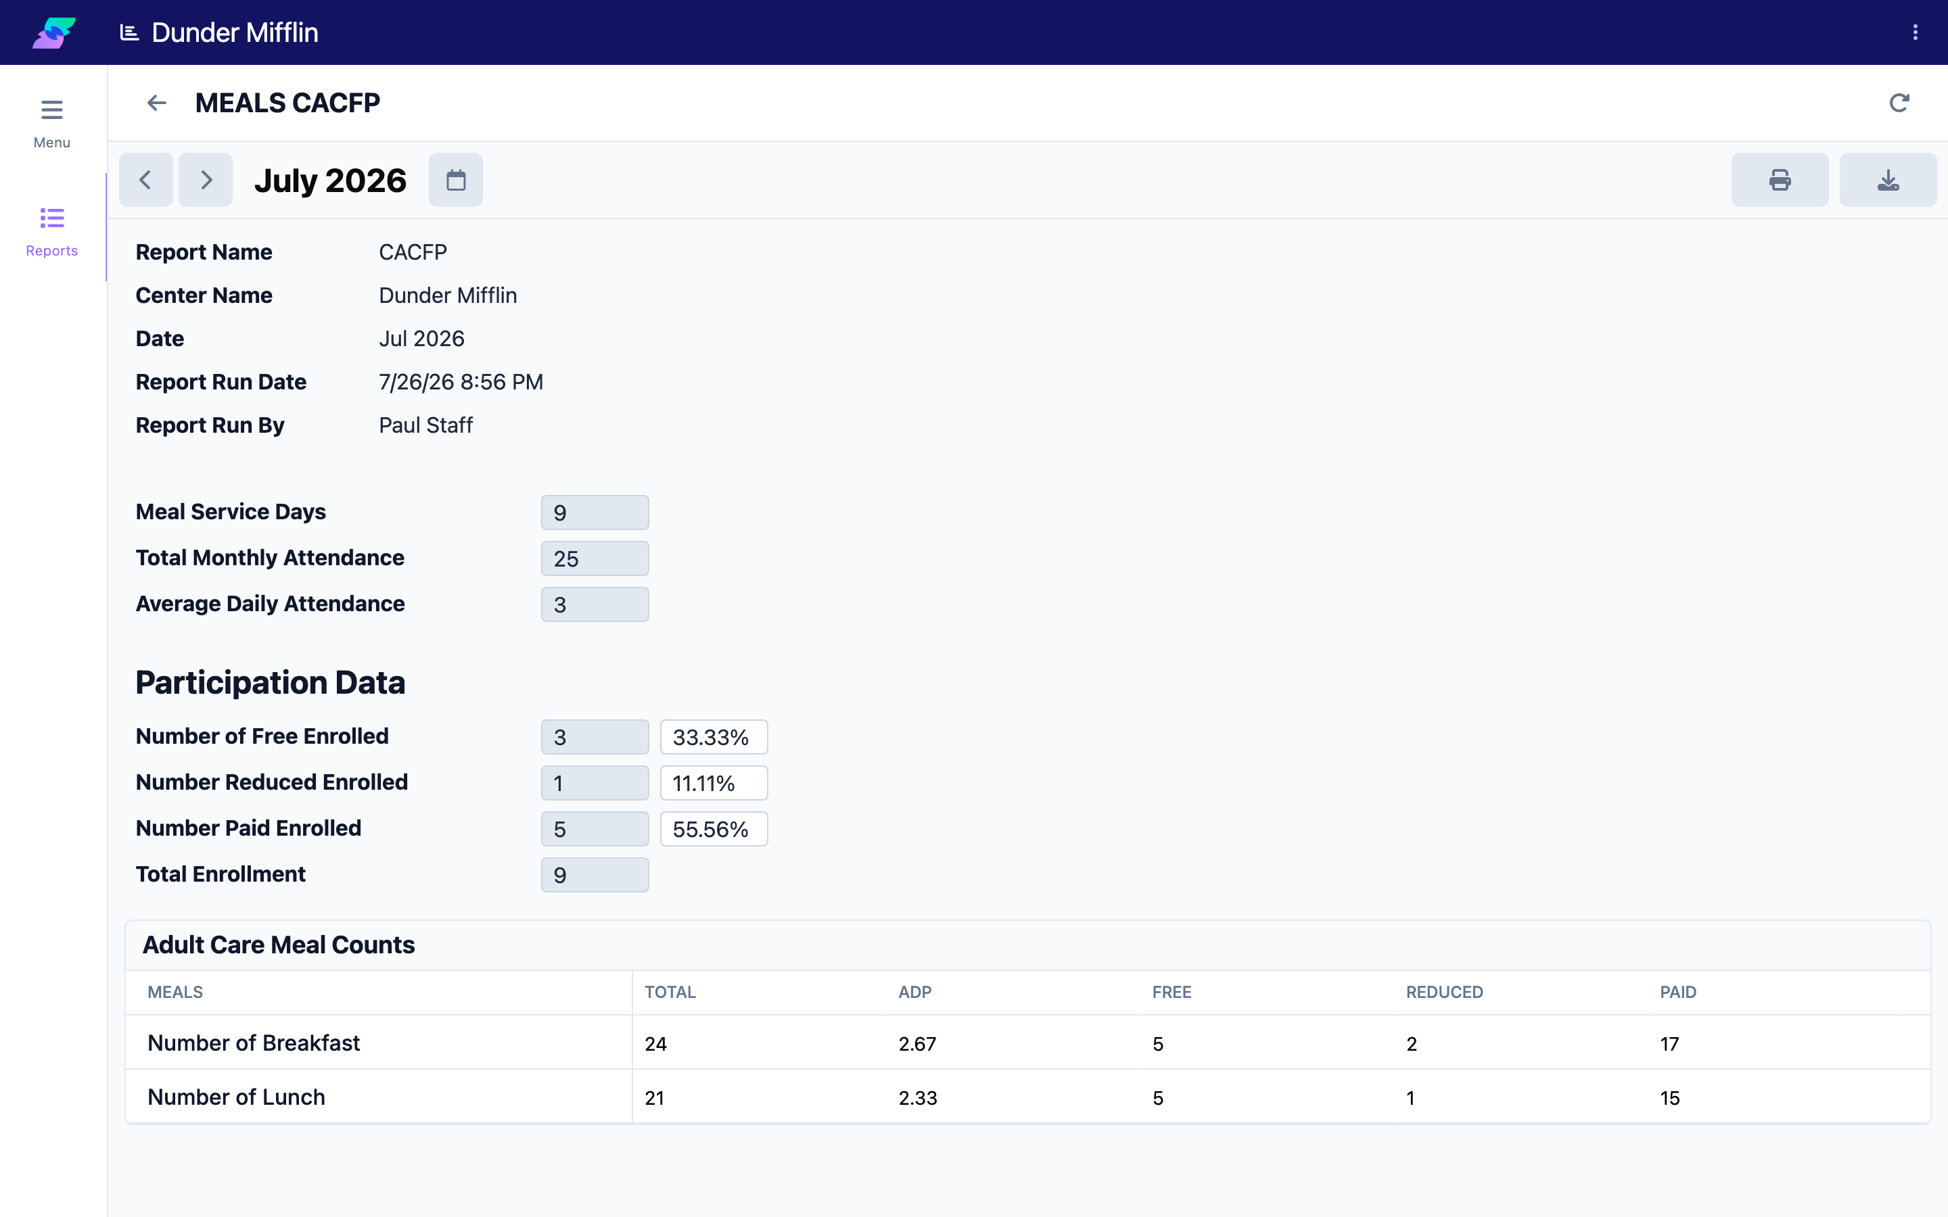Viewport: 1948px width, 1217px height.
Task: Open Reports section in sidebar
Action: point(51,232)
